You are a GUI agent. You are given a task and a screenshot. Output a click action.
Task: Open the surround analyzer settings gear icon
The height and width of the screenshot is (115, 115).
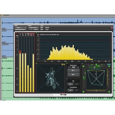point(108,64)
